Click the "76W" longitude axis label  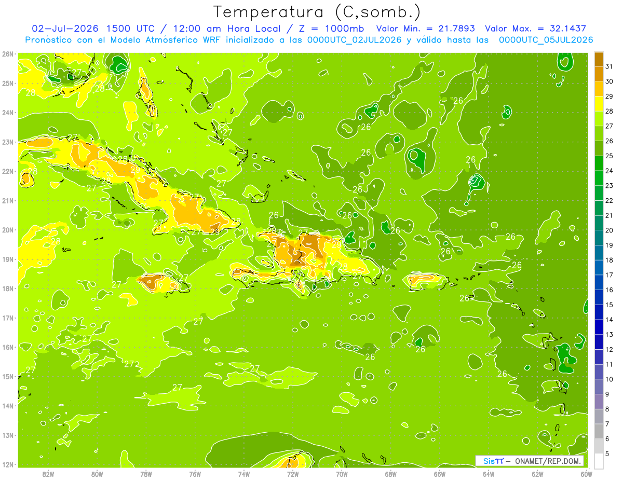click(195, 474)
